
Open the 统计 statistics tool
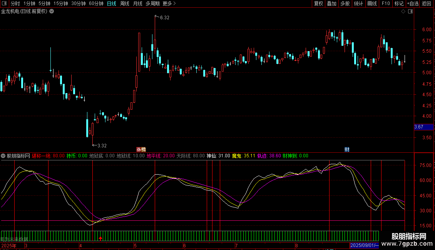pyautogui.click(x=358, y=4)
